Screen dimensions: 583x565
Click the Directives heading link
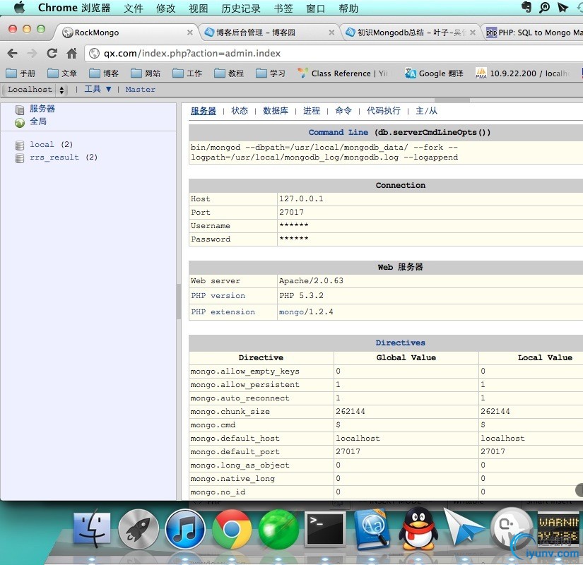[400, 343]
